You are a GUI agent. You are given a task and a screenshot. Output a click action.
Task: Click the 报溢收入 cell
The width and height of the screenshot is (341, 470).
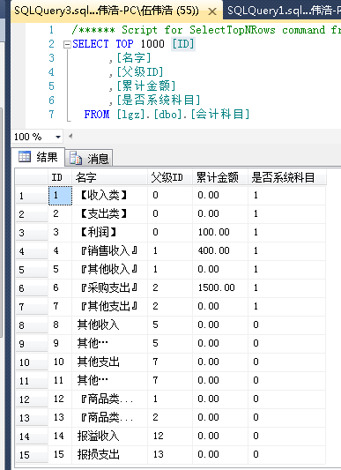[x=109, y=436]
